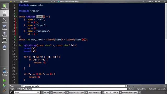Collapse rps_strcmp function fold on line 15
The height and width of the screenshot is (94, 167).
(17, 45)
